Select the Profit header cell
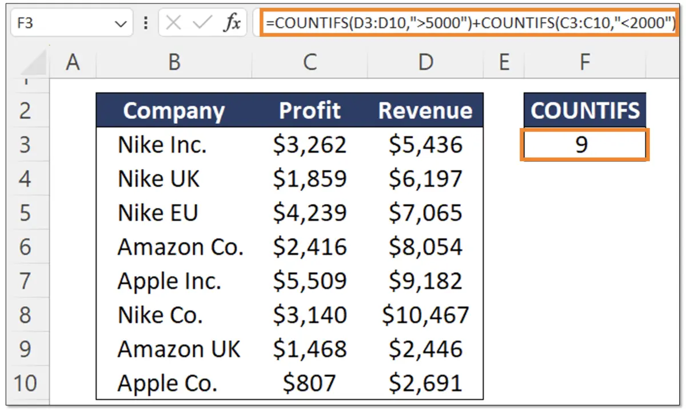Viewport: 686px width, 410px height. (309, 110)
